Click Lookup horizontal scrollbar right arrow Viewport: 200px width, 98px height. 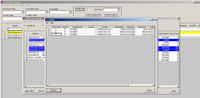tap(154, 85)
